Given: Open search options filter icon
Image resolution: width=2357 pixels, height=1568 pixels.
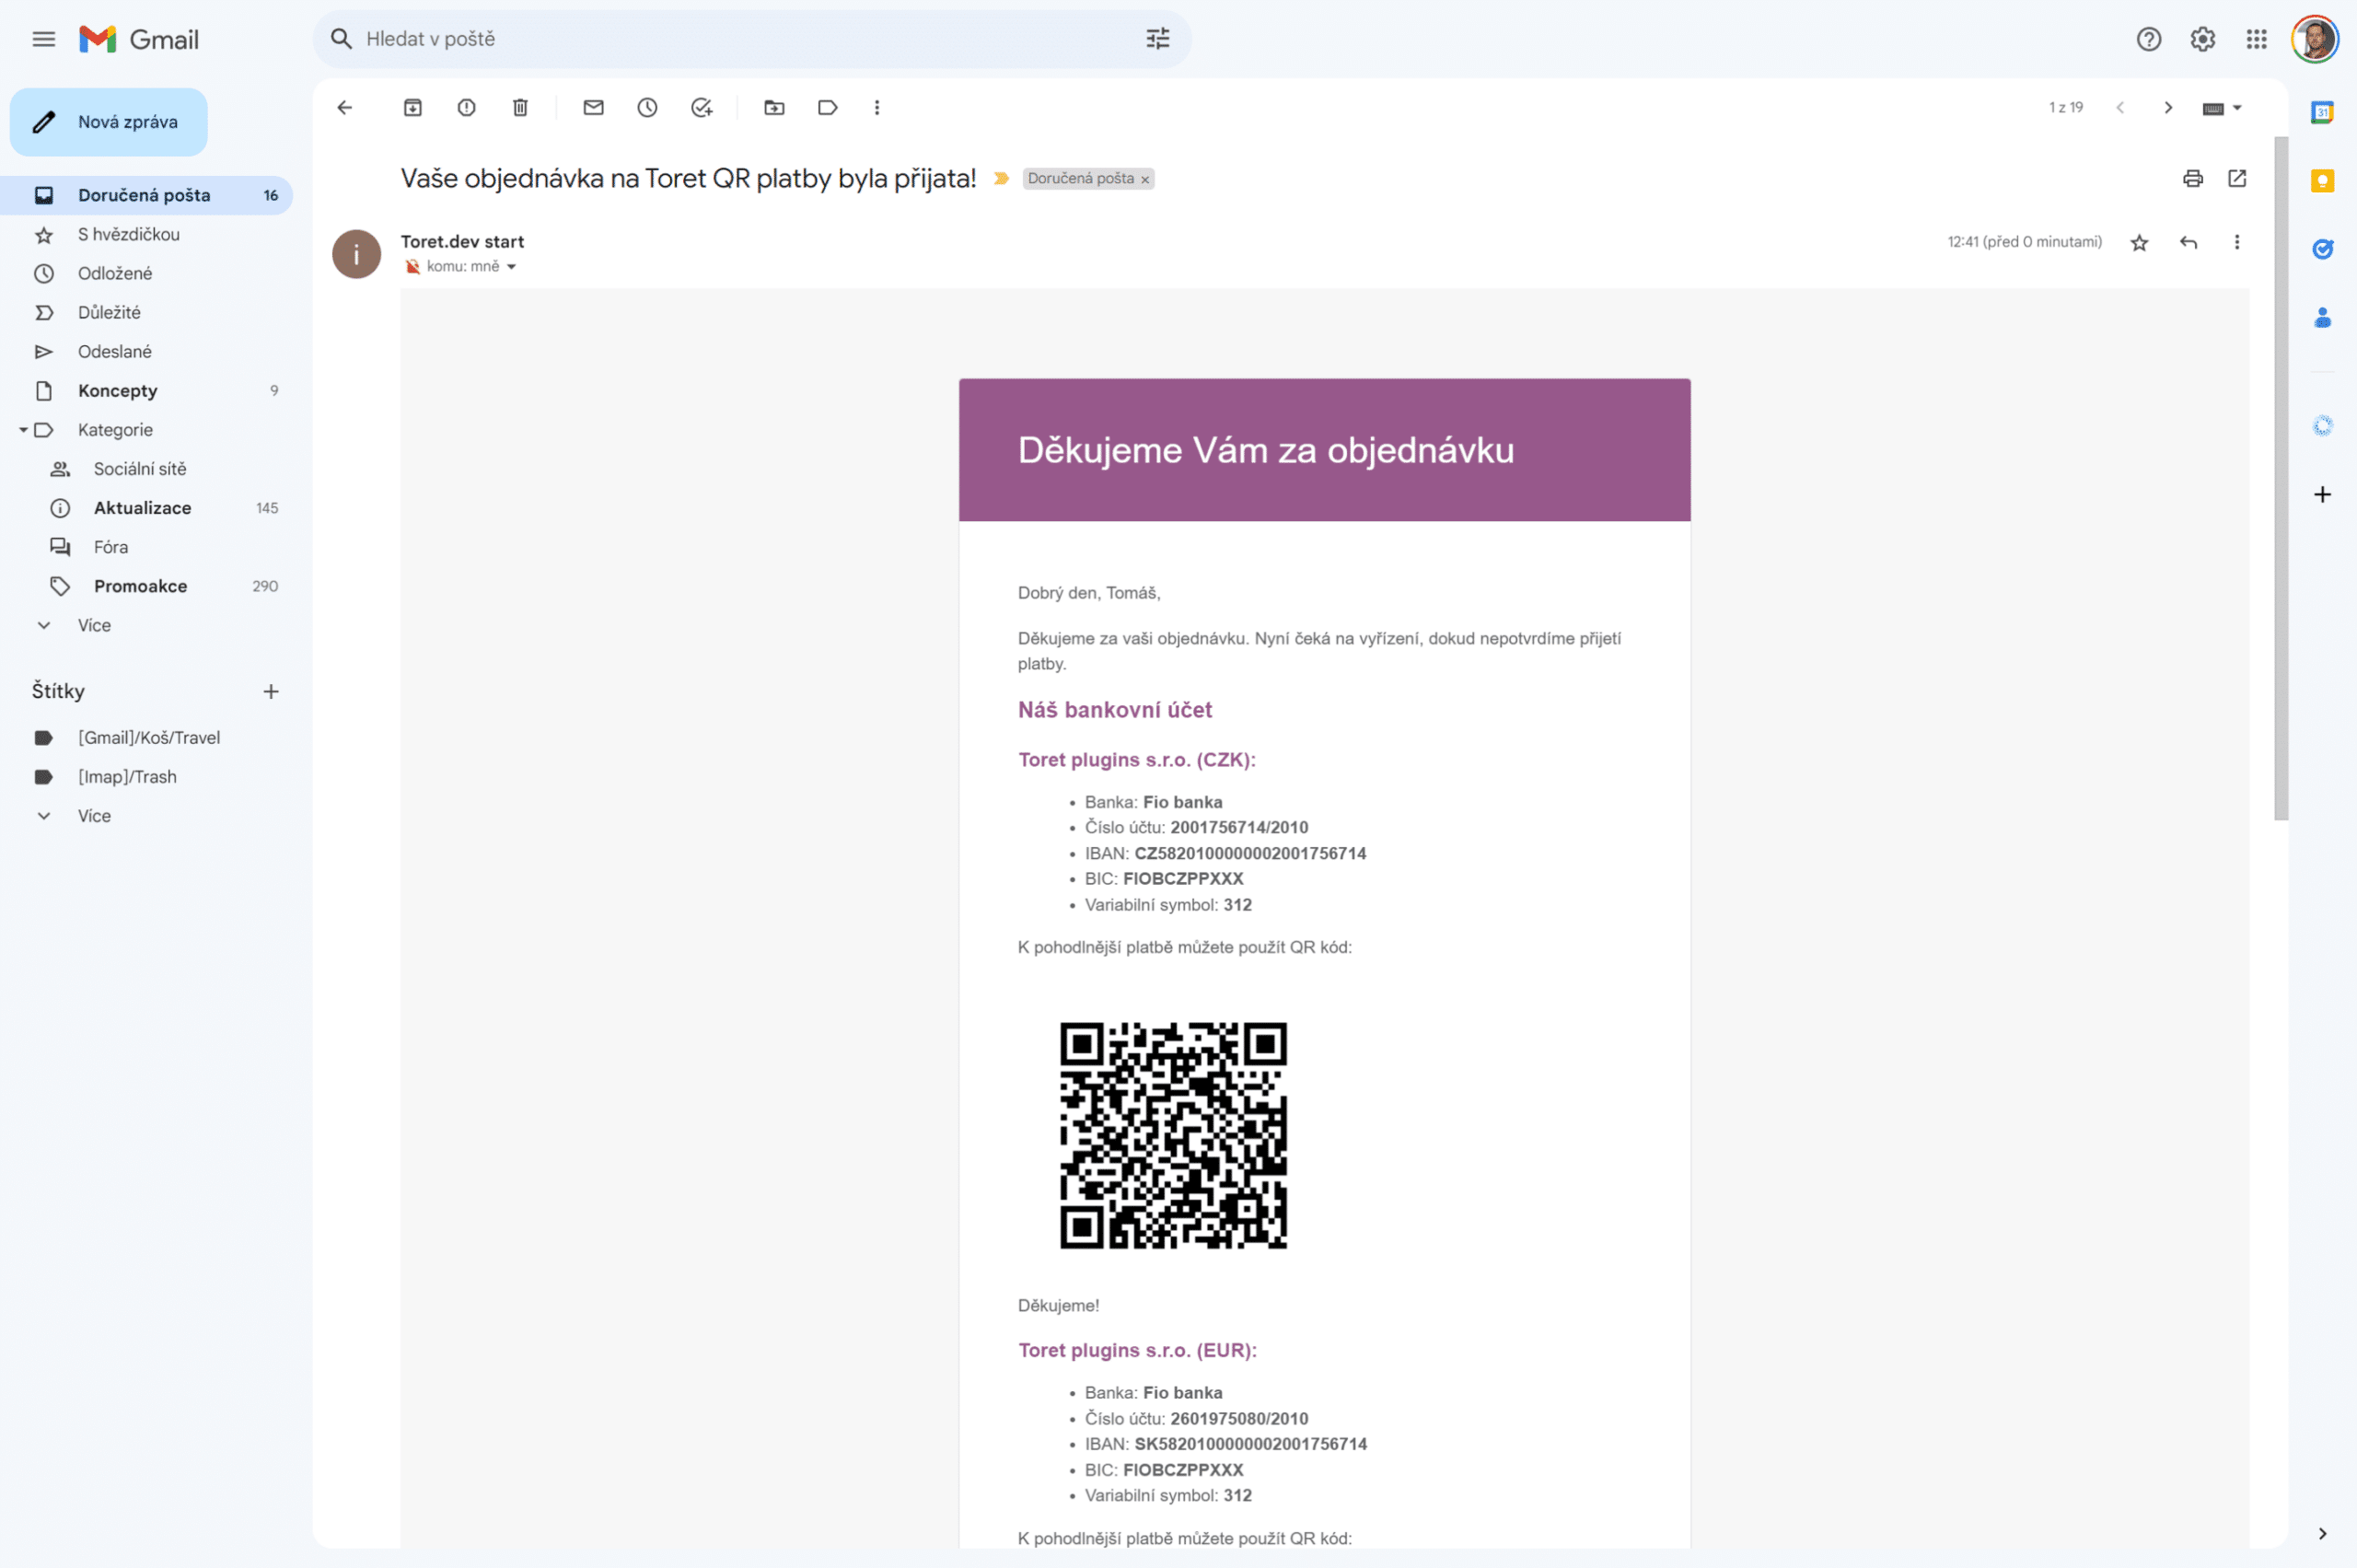Looking at the screenshot, I should pyautogui.click(x=1157, y=39).
